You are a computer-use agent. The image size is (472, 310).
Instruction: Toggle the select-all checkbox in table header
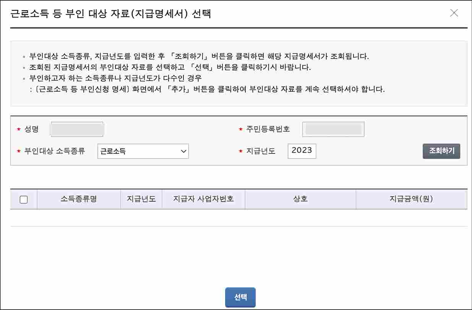[24, 199]
